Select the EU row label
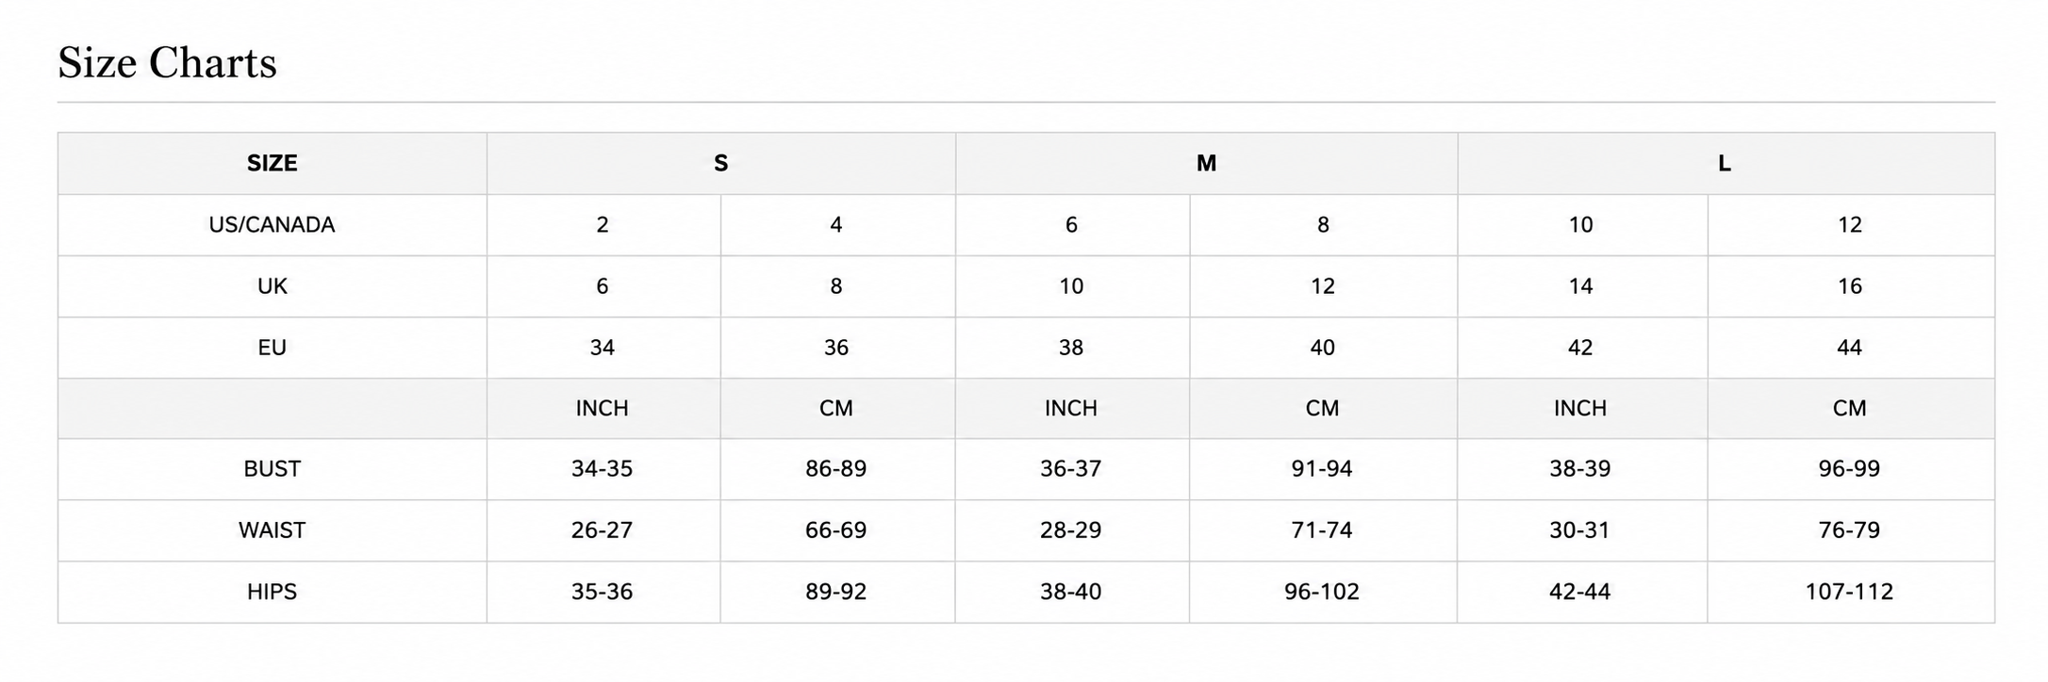The height and width of the screenshot is (682, 2048). pos(273,348)
